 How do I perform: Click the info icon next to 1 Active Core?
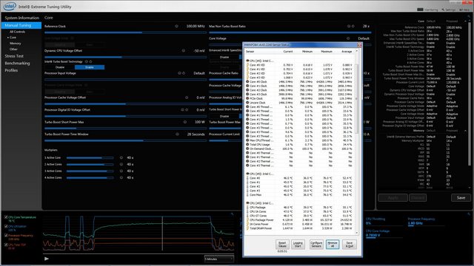click(121, 157)
